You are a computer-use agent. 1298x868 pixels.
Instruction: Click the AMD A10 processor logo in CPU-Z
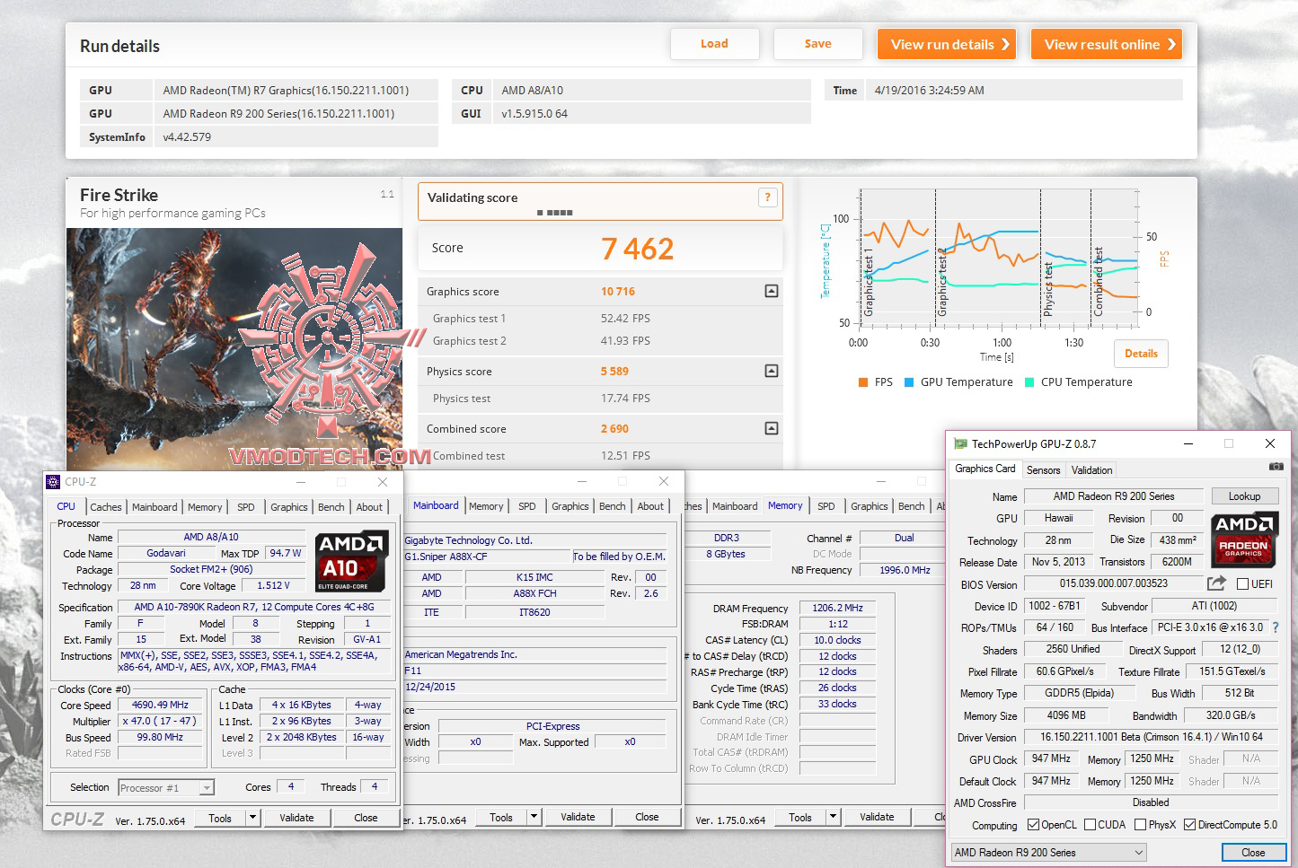[352, 561]
